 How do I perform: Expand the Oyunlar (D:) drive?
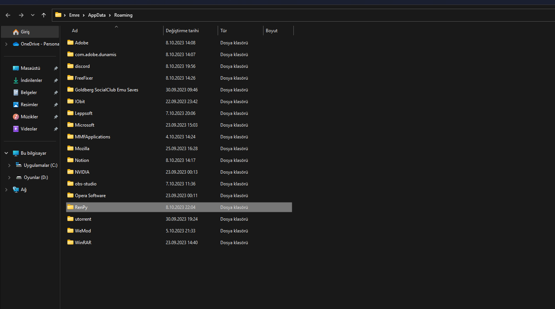[x=9, y=177]
